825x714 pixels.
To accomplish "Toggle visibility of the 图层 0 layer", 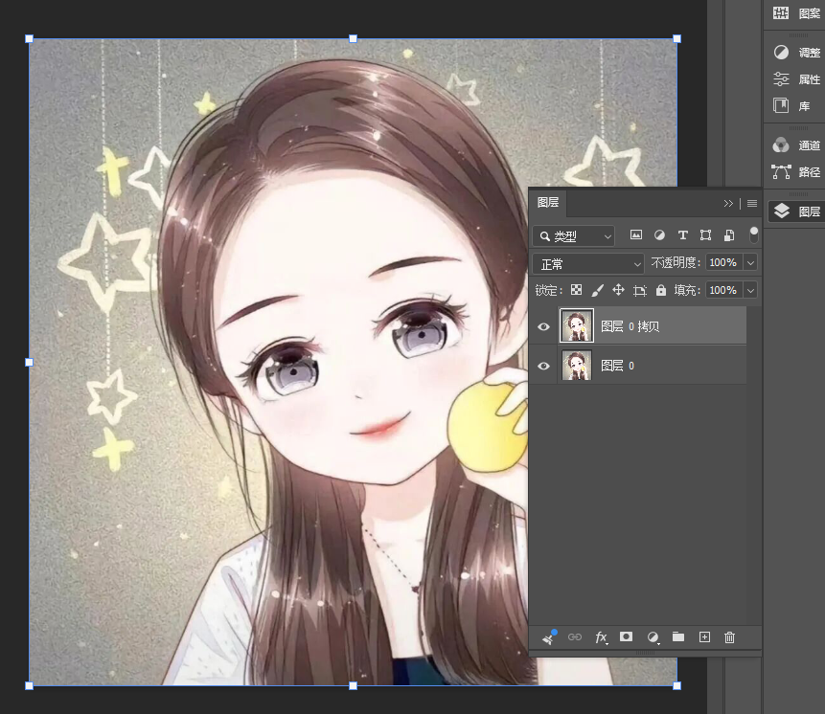I will point(543,366).
